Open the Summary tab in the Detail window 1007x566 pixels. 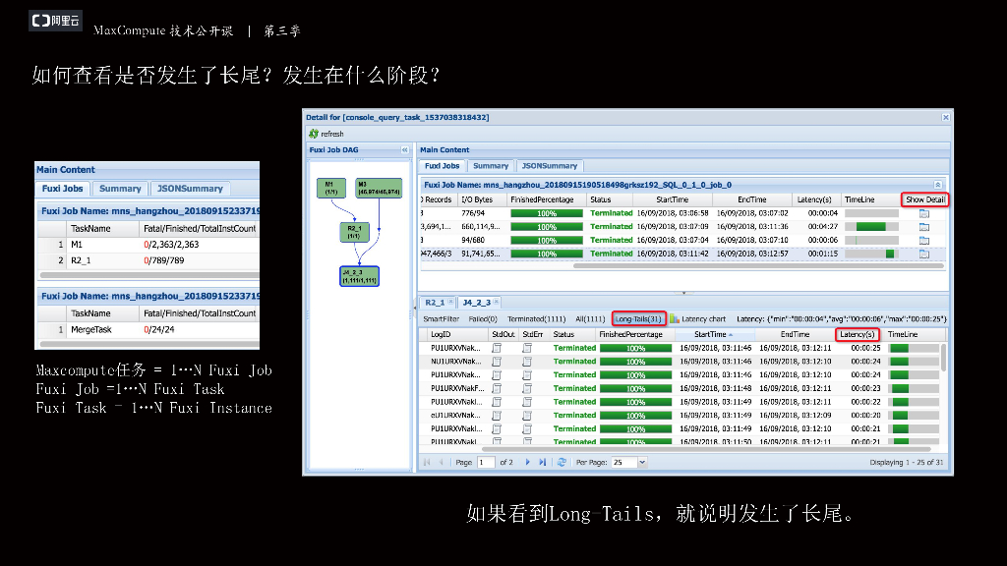(x=491, y=165)
